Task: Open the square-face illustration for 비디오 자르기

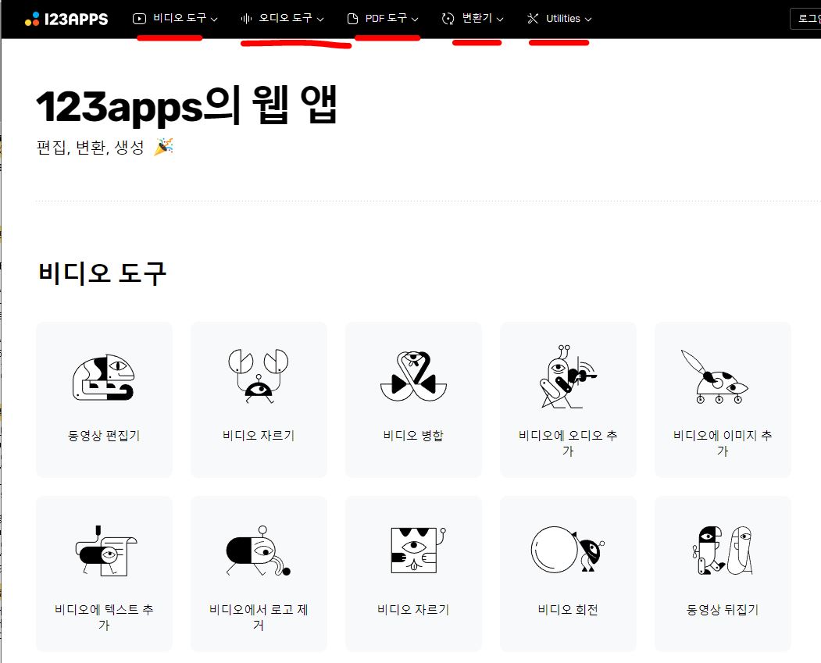Action: pyautogui.click(x=418, y=550)
